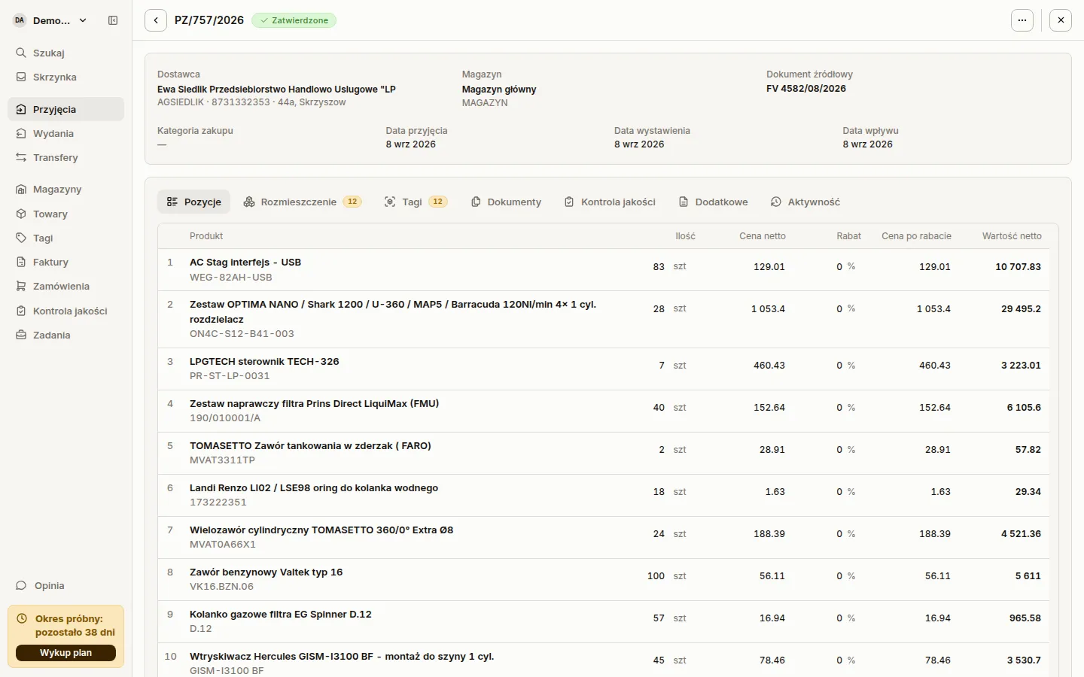The height and width of the screenshot is (677, 1084).
Task: Click product LPGTECH sterownik TECH-326
Action: (264, 362)
